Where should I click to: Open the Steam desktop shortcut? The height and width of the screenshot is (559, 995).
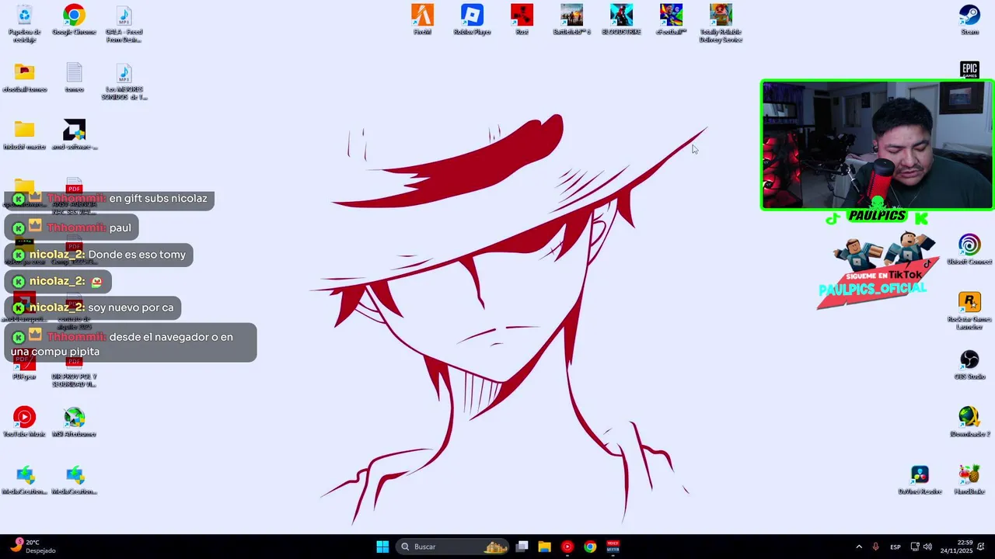coord(969,20)
